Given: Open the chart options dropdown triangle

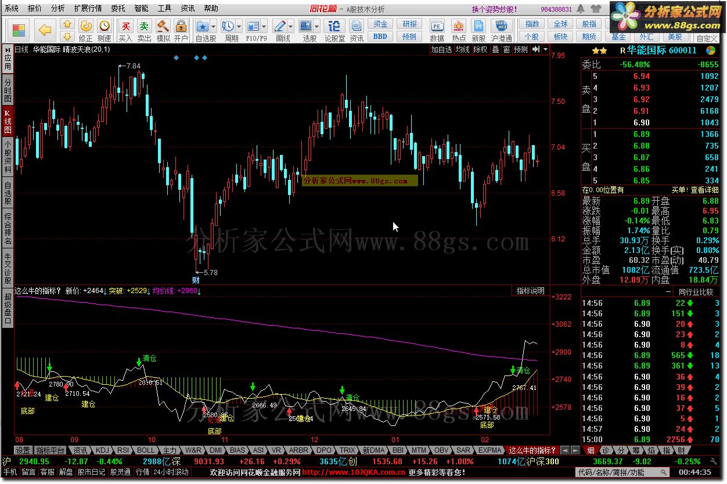Looking at the screenshot, I should point(546,50).
